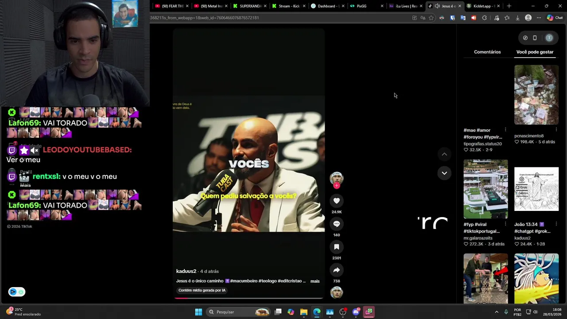Open the 'T' profile avatar menu
This screenshot has width=567, height=319.
click(549, 38)
